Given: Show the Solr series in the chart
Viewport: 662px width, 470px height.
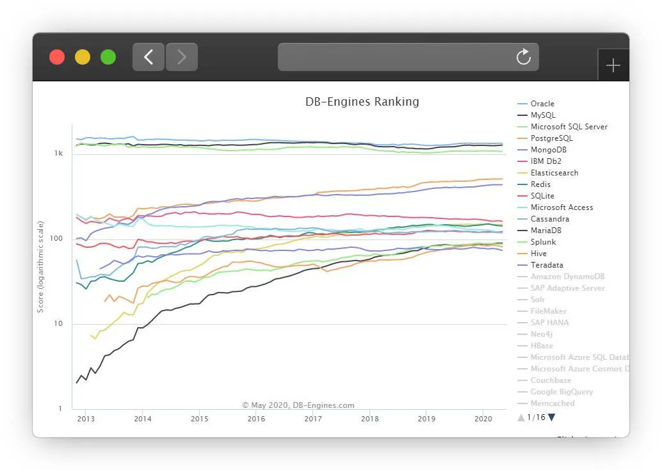Looking at the screenshot, I should point(531,300).
